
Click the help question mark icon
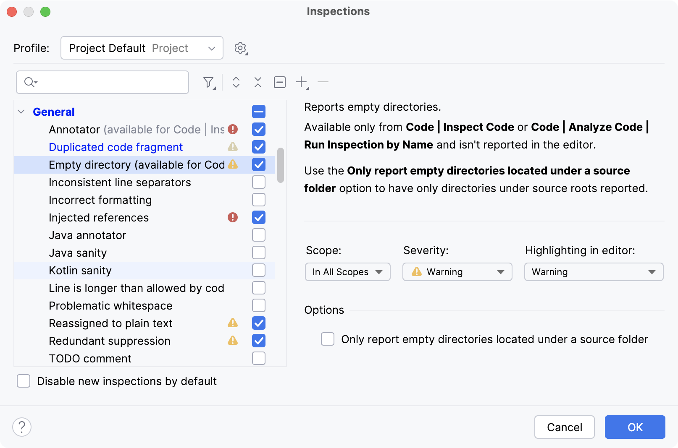click(x=22, y=427)
